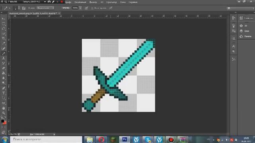Open the Справка menu
Image resolution: width=255 pixels, height=143 pixels.
coord(133,2)
